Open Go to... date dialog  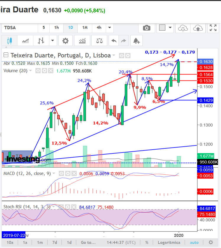88,242
